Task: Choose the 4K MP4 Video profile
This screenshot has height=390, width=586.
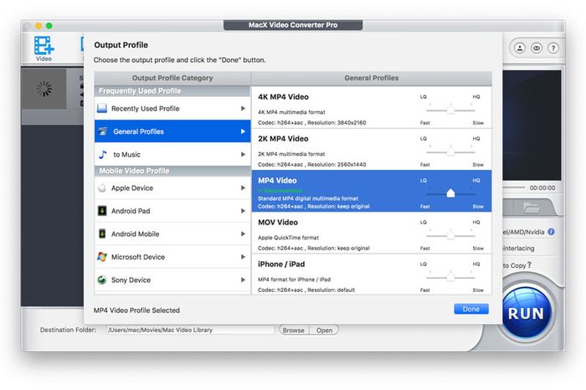Action: point(372,108)
